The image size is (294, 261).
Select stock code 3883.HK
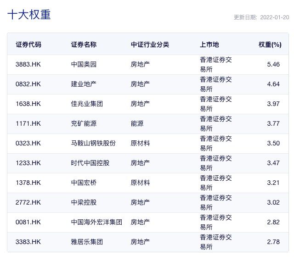(x=28, y=64)
